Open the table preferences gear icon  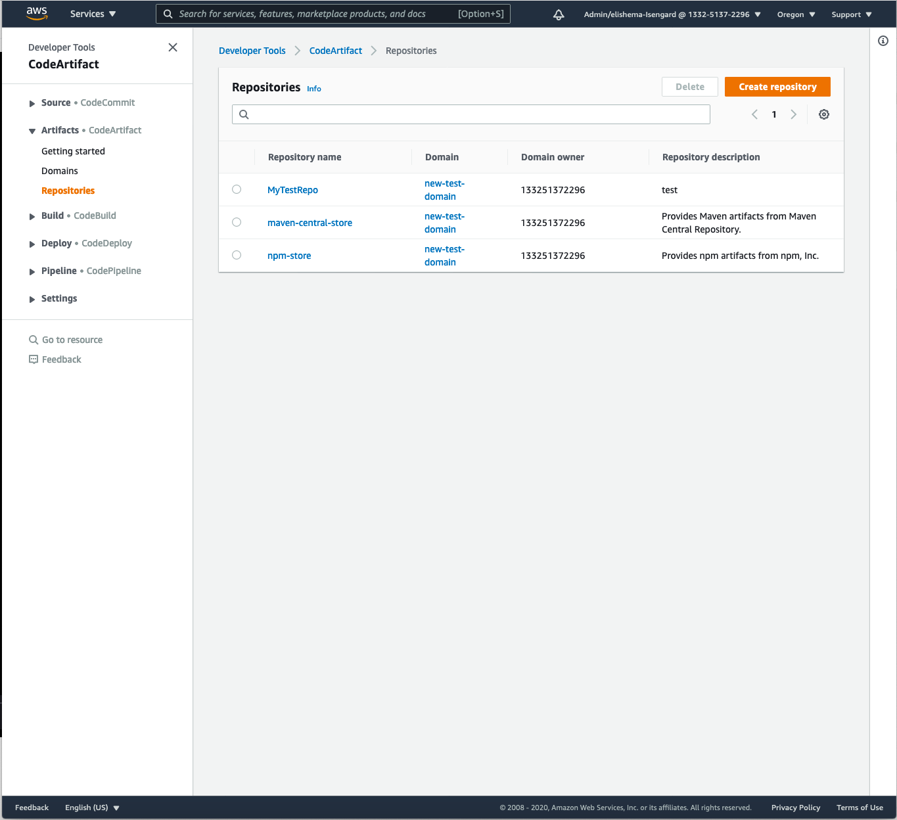pyautogui.click(x=824, y=114)
